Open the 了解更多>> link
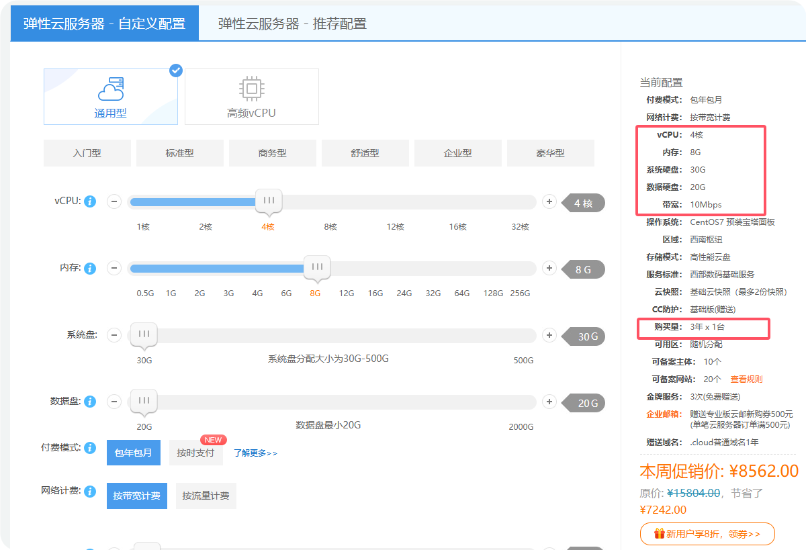Screen dimensions: 806x550 point(255,453)
